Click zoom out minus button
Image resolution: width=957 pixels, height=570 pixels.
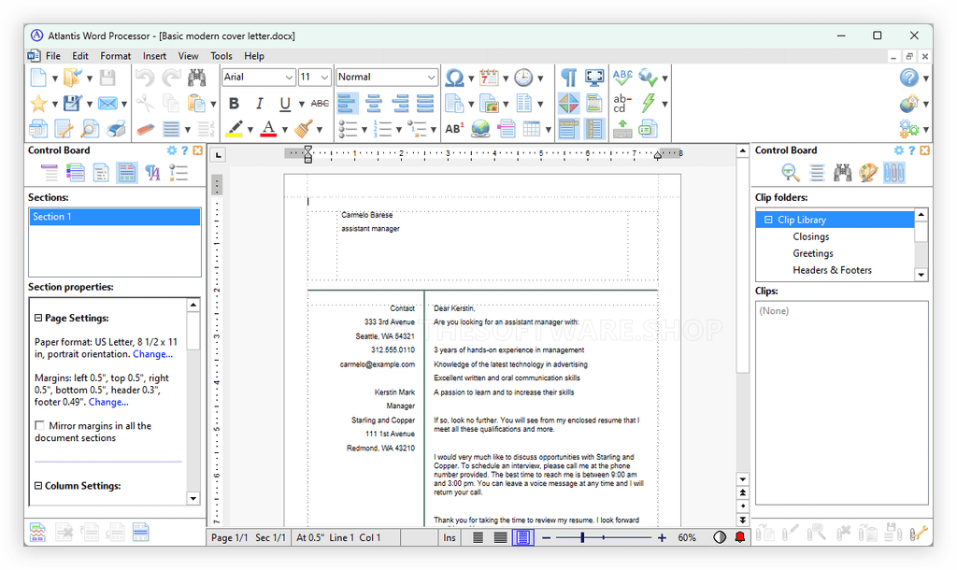(546, 537)
